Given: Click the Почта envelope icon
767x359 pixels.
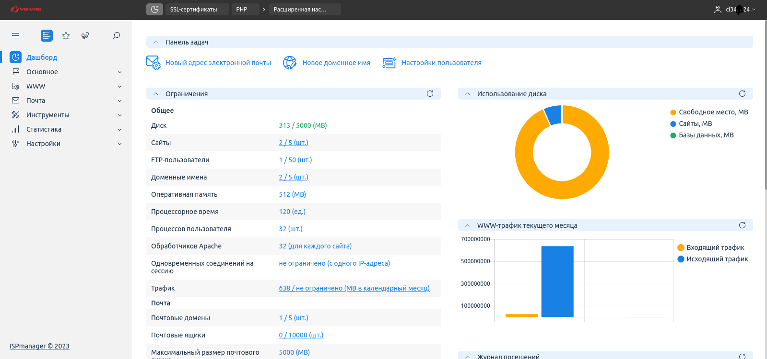Looking at the screenshot, I should click(16, 101).
